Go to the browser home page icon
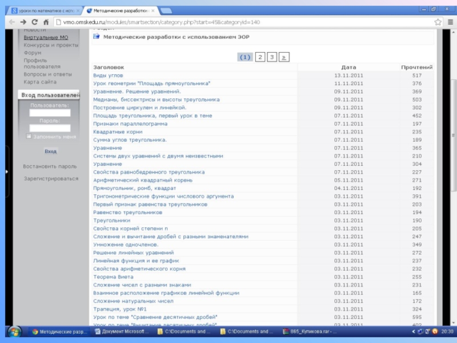 tap(47, 22)
